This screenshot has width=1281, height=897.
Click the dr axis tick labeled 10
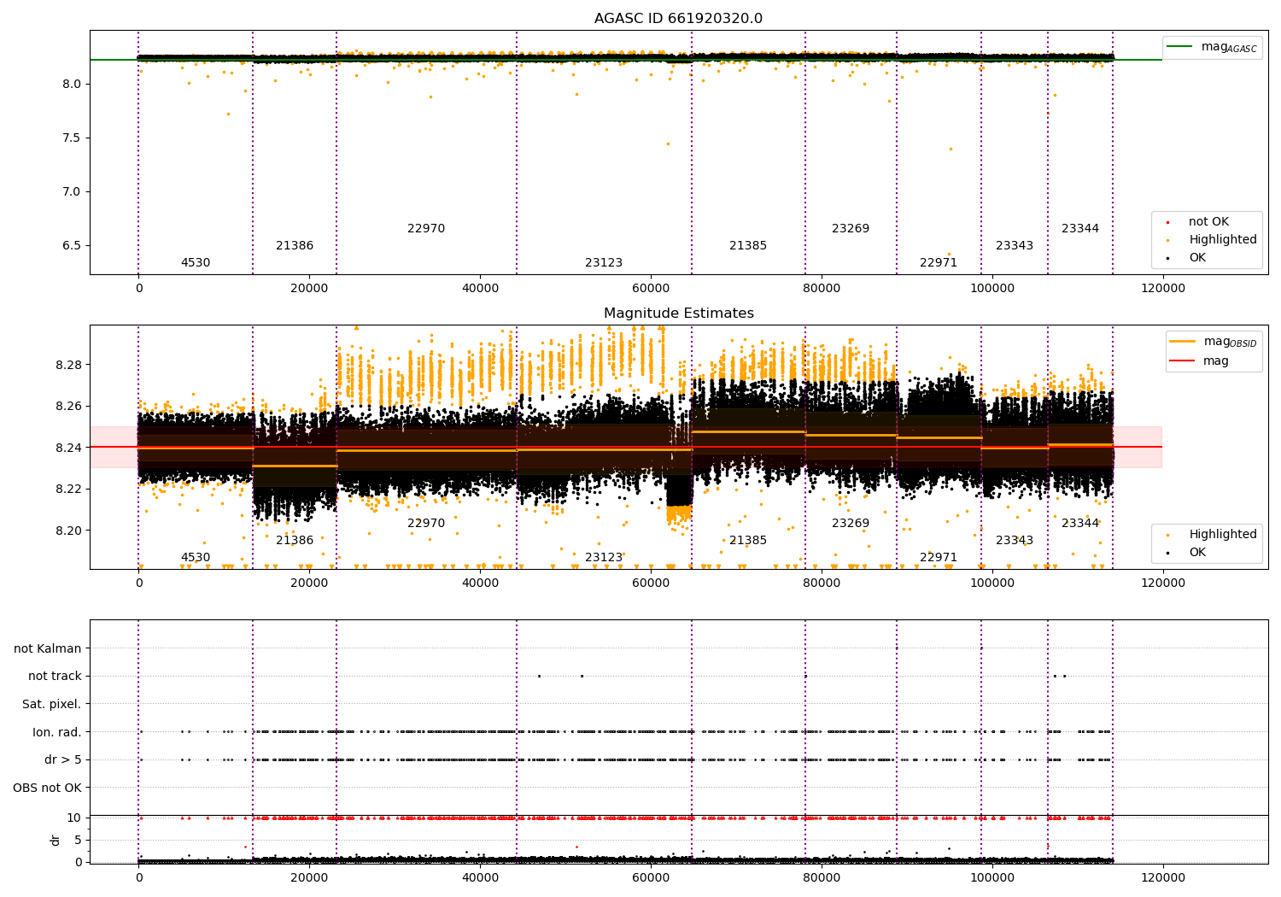tap(74, 818)
